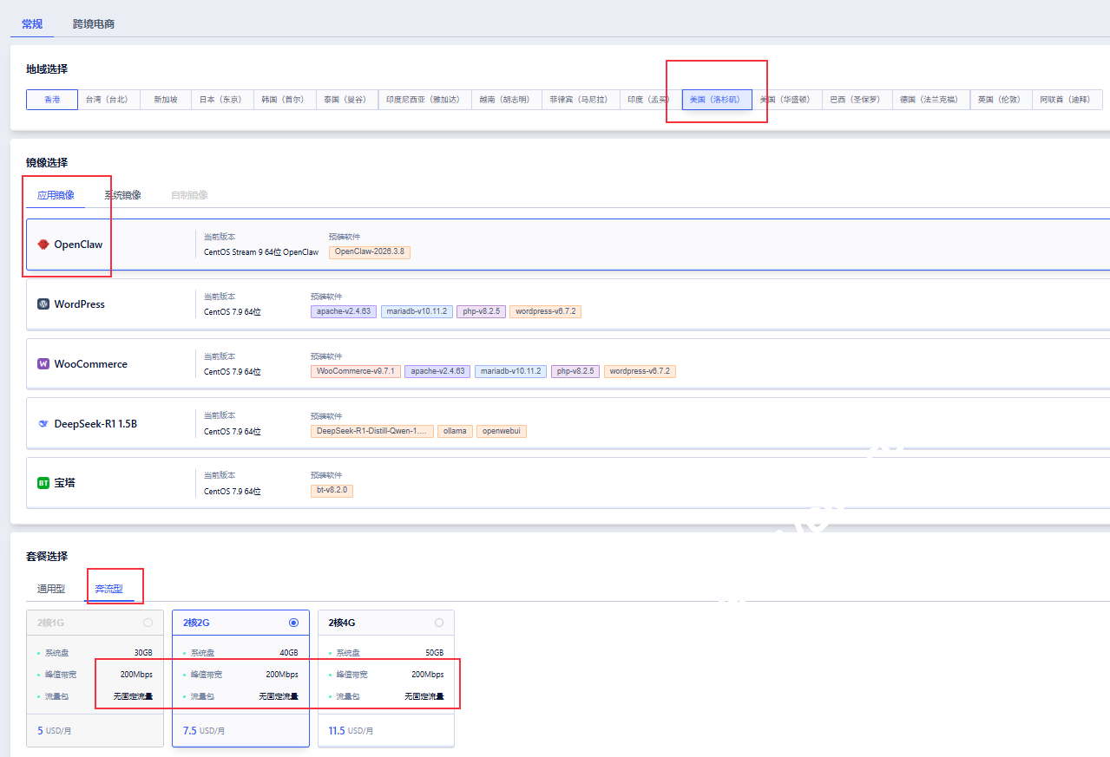Viewport: 1110px width, 757px height.
Task: Click the DeepSeek-R1 whale icon
Action: point(43,424)
